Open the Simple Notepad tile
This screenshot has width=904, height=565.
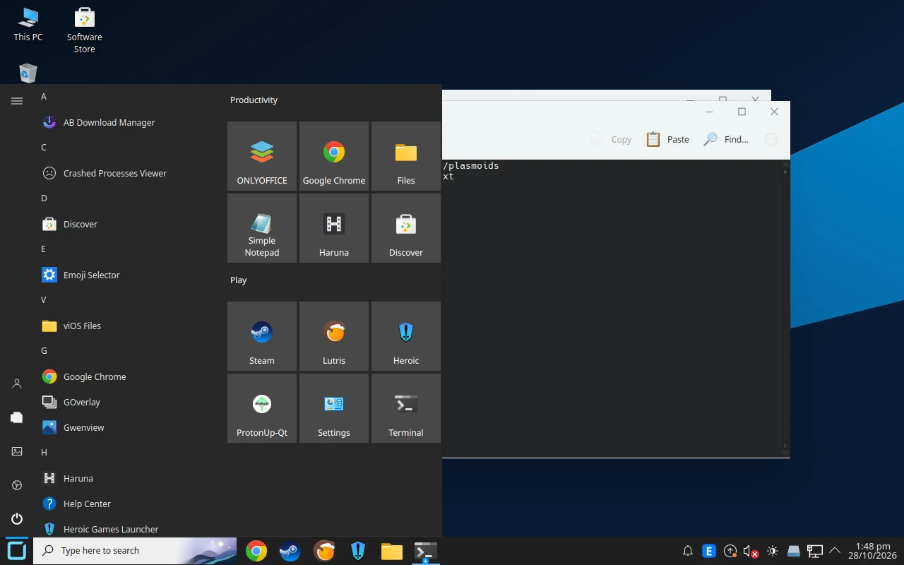(262, 228)
